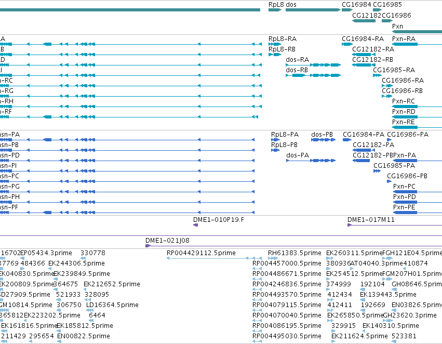Open the Pxn-RE transcript

pos(404,122)
